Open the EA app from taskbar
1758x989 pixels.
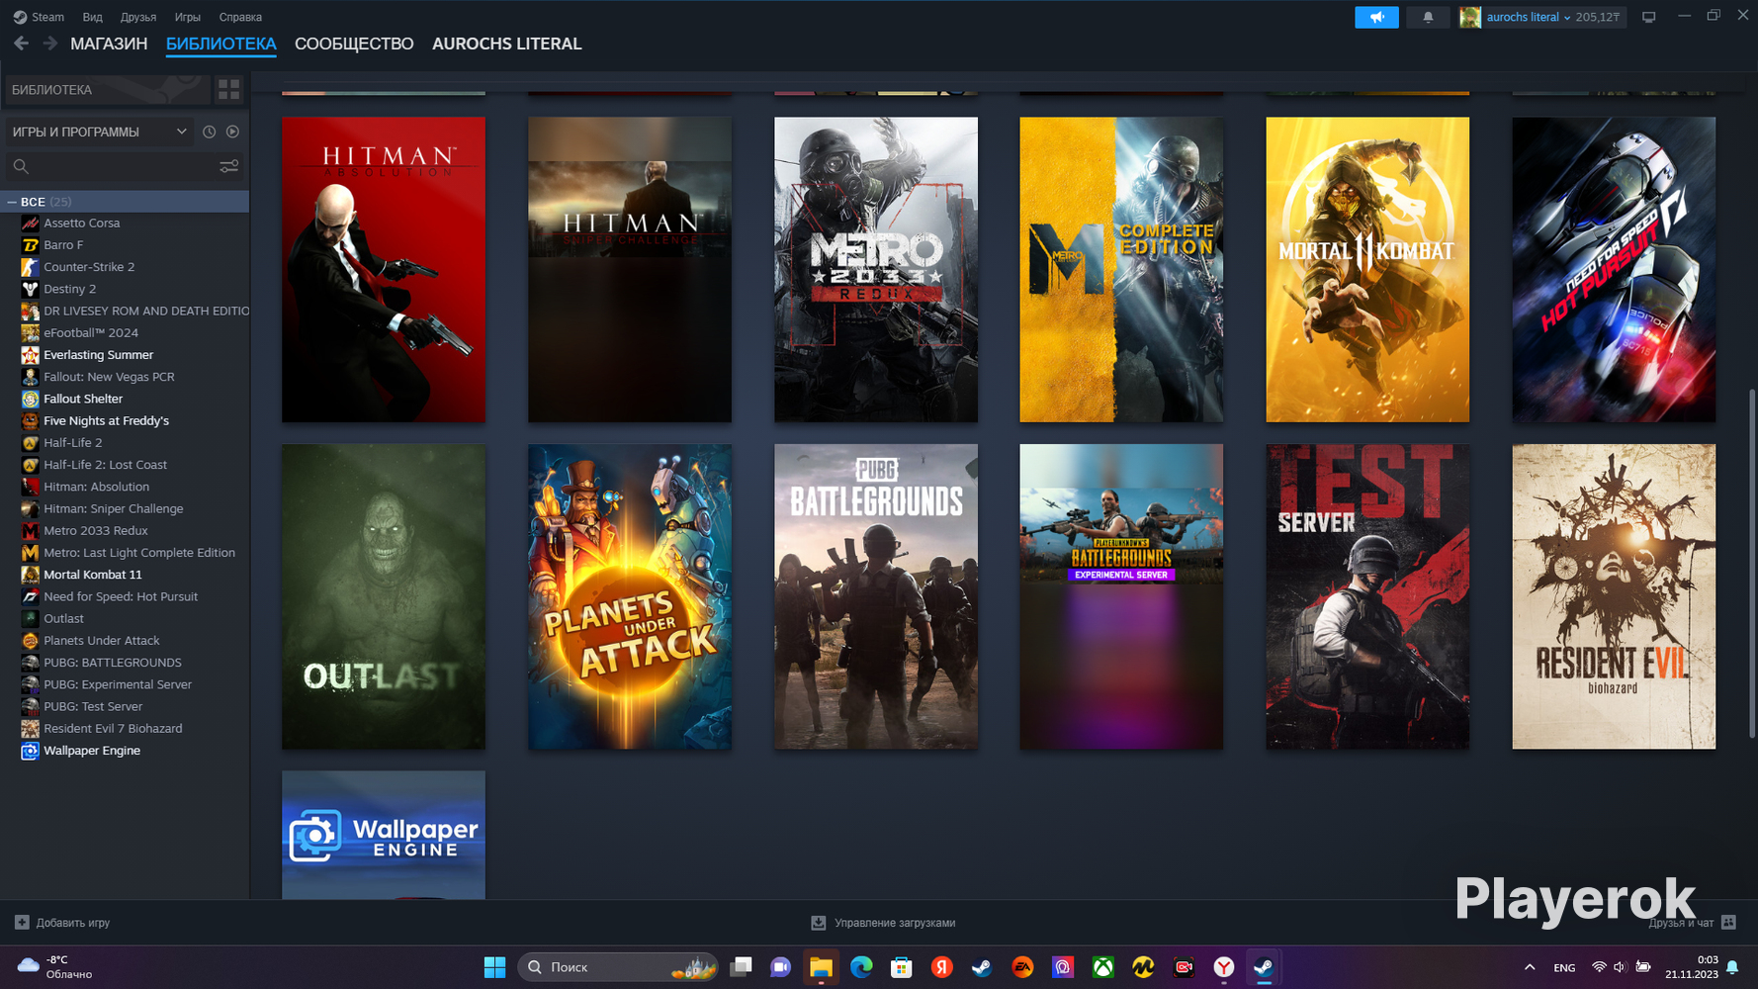coord(1022,967)
